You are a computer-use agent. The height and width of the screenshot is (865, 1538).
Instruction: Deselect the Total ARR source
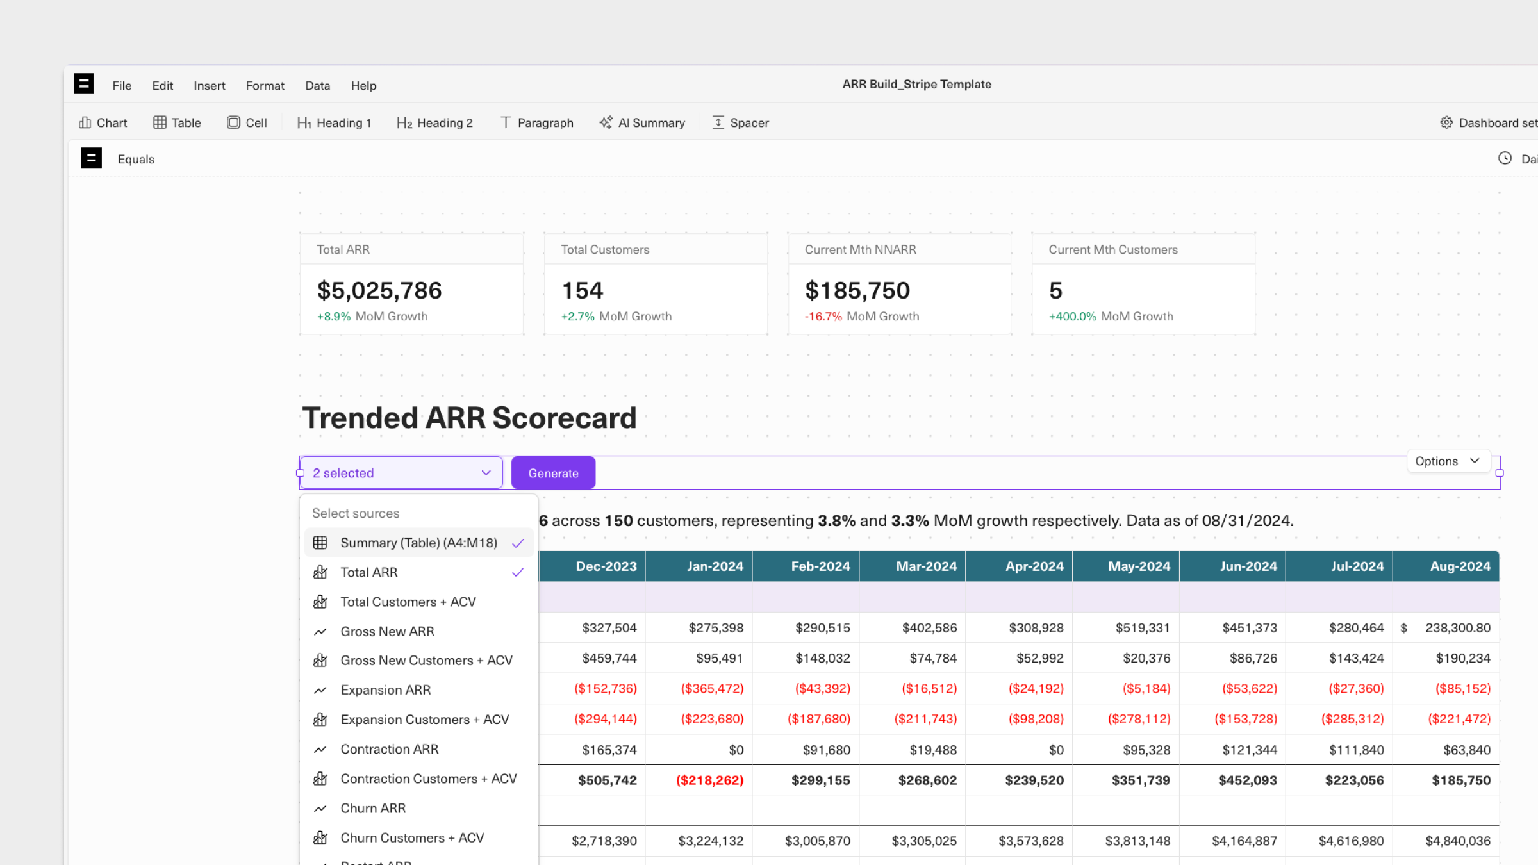tap(418, 572)
